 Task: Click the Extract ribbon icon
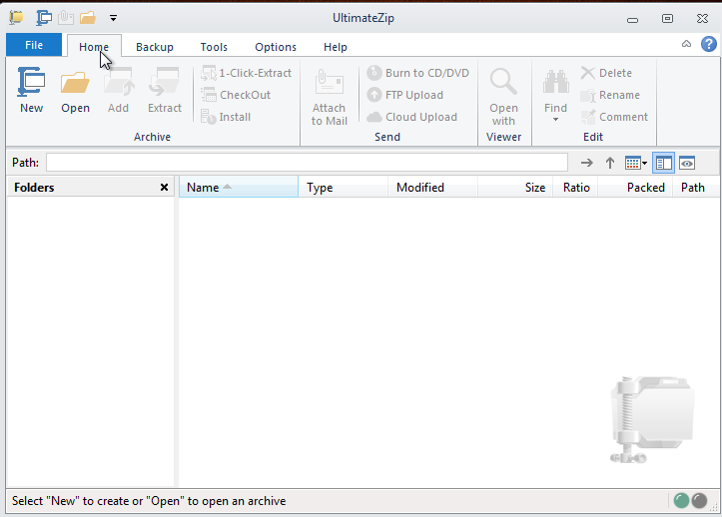tap(165, 82)
